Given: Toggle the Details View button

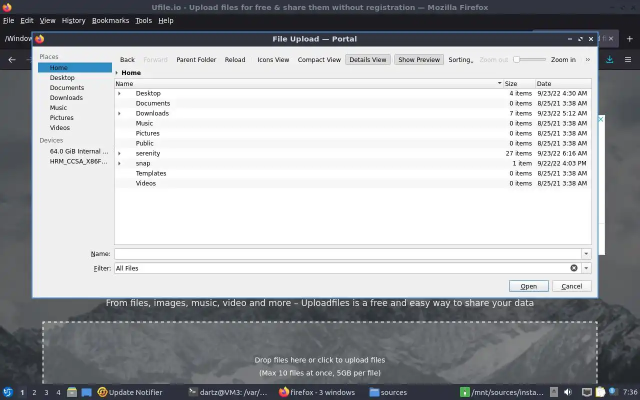Looking at the screenshot, I should (x=367, y=59).
